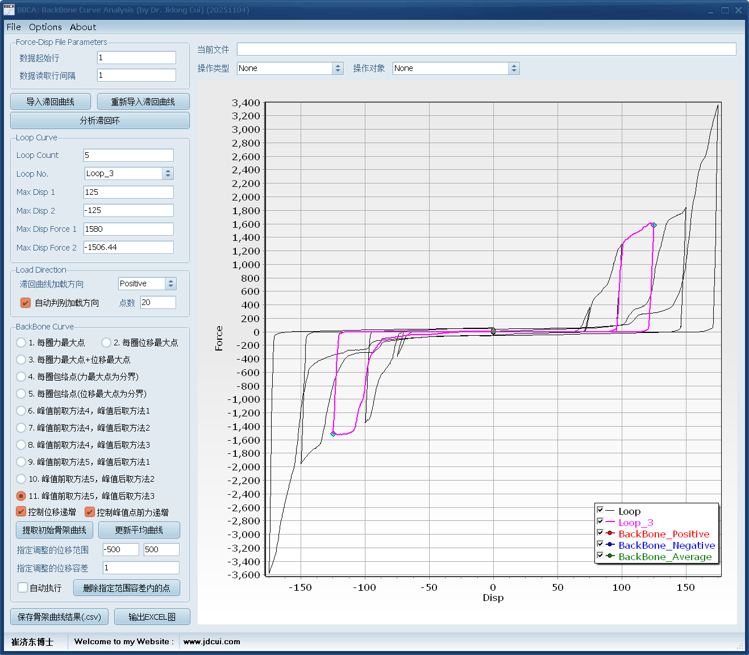The width and height of the screenshot is (749, 655).
Task: Click the 导入滞回曲线 button
Action: 51,102
